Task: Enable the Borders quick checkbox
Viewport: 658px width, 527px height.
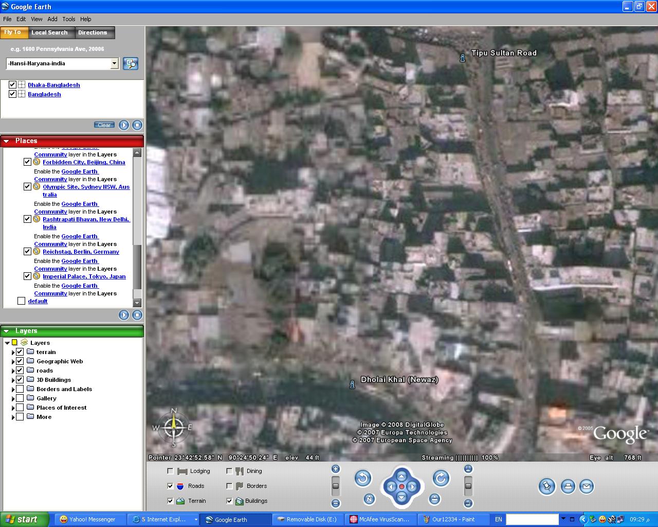Action: (229, 486)
